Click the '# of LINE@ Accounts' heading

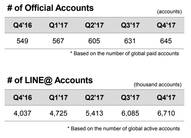[50, 80]
